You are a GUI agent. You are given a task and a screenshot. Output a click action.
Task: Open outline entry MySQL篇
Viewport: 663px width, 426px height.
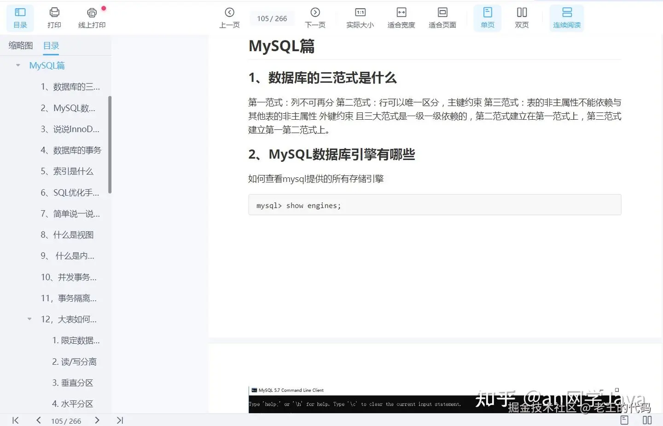coord(47,65)
